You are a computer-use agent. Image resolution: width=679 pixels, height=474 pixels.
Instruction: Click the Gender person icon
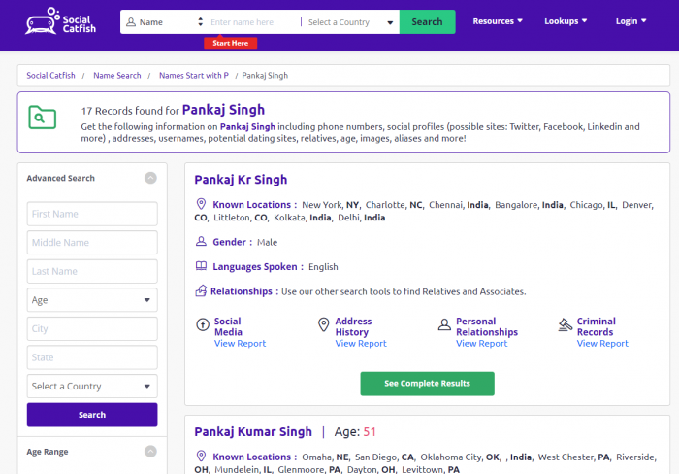(x=201, y=241)
